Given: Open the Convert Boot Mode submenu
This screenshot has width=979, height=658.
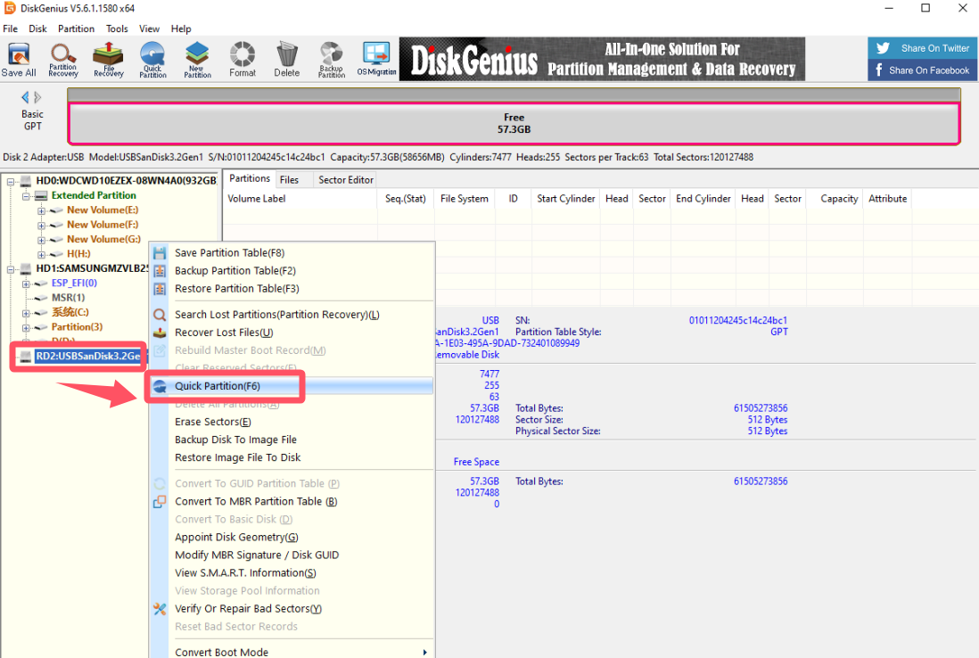Looking at the screenshot, I should (x=292, y=652).
